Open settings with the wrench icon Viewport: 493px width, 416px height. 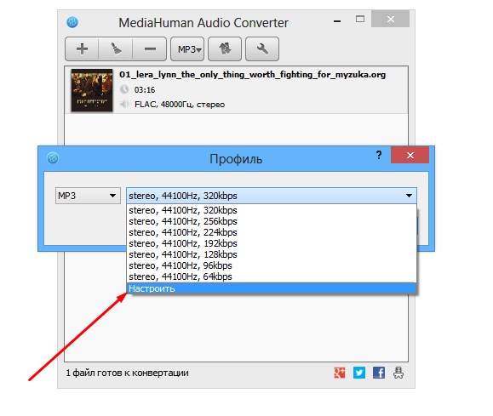click(x=262, y=49)
